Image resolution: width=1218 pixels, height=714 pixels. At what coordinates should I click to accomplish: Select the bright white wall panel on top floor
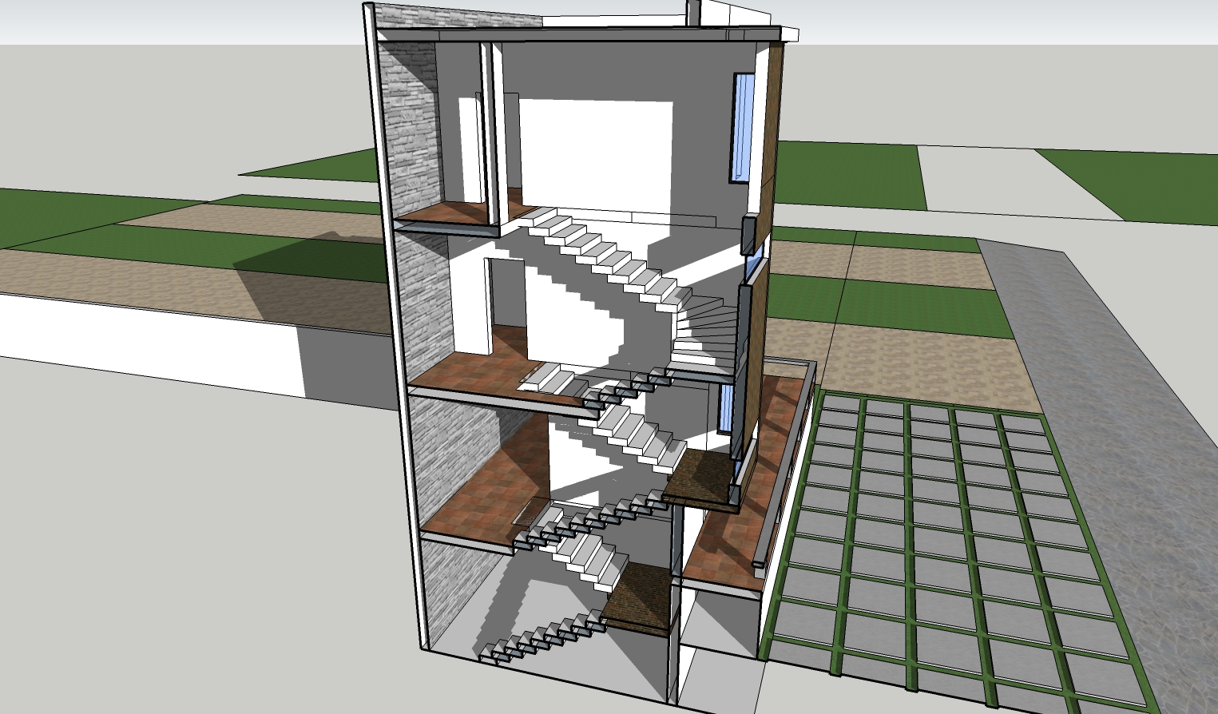point(595,156)
